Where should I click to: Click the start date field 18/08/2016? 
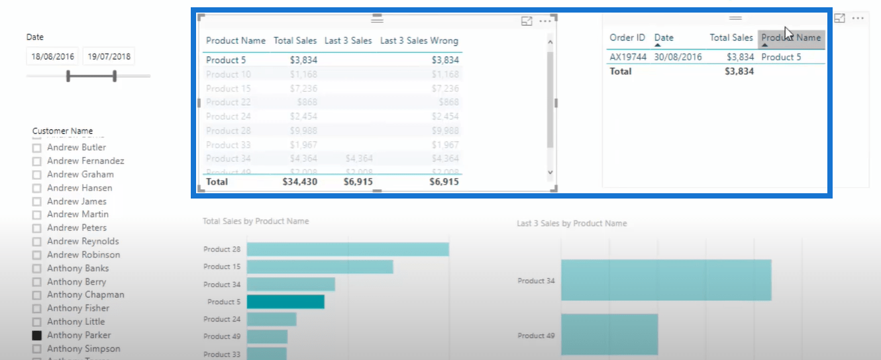[52, 56]
